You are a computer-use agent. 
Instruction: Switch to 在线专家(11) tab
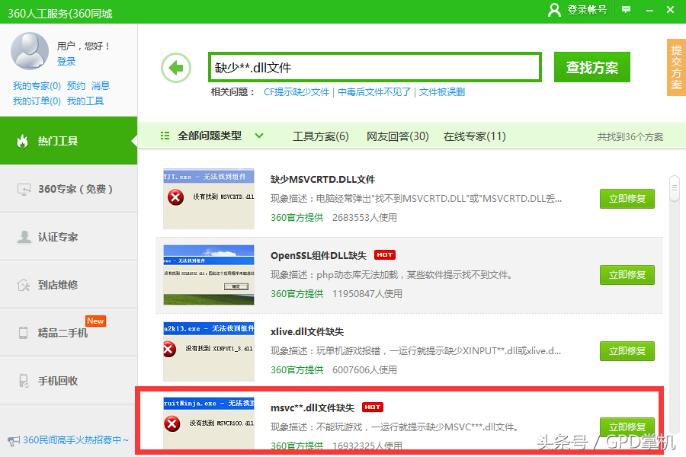coord(474,136)
